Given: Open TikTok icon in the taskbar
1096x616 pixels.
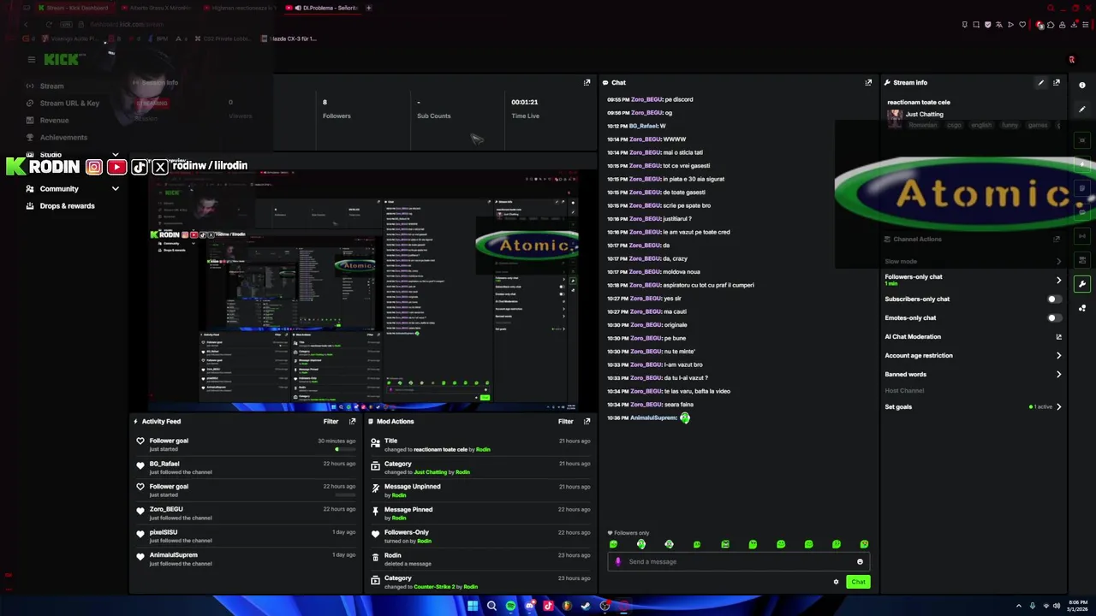Looking at the screenshot, I should (548, 606).
